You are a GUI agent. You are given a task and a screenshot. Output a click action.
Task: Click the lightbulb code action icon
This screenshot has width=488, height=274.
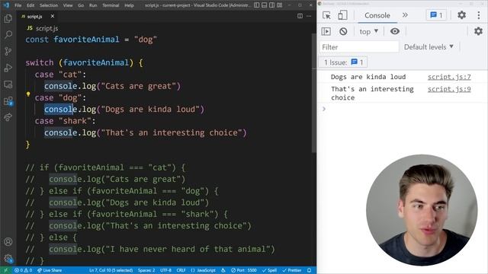click(28, 94)
